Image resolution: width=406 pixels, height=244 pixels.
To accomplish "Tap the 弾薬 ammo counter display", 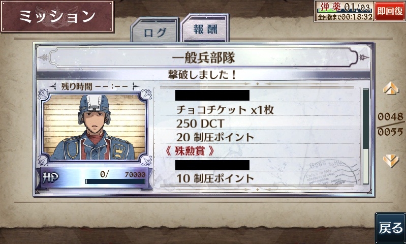I will click(344, 7).
